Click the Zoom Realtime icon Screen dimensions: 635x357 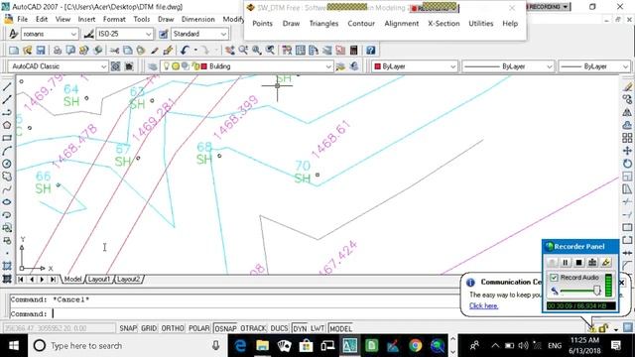click(x=243, y=51)
